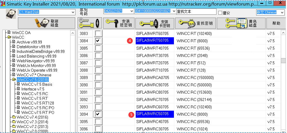This screenshot has width=287, height=133.
Task: Check the box for row 3089
Action: tap(98, 78)
